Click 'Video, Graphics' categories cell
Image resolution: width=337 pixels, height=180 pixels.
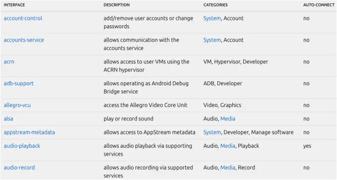tap(222, 105)
